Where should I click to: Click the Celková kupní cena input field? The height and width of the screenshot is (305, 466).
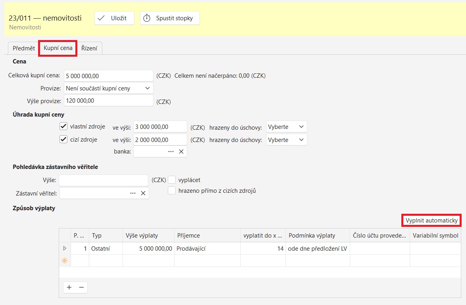pyautogui.click(x=108, y=76)
